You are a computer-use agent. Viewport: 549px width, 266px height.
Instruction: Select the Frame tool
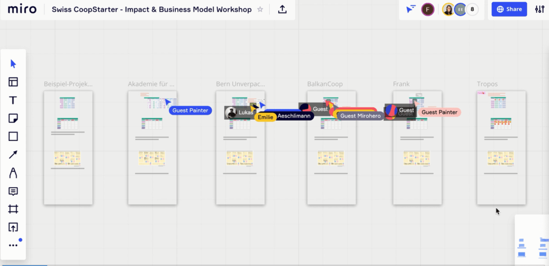coord(13,210)
